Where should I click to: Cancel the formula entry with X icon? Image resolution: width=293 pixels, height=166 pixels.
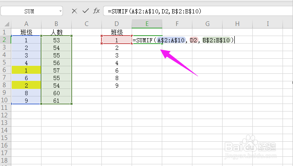click(x=74, y=11)
